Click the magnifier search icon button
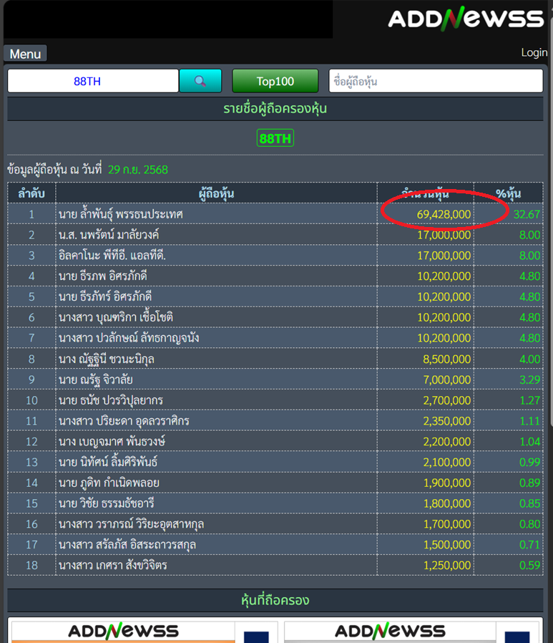The height and width of the screenshot is (643, 553). [200, 81]
